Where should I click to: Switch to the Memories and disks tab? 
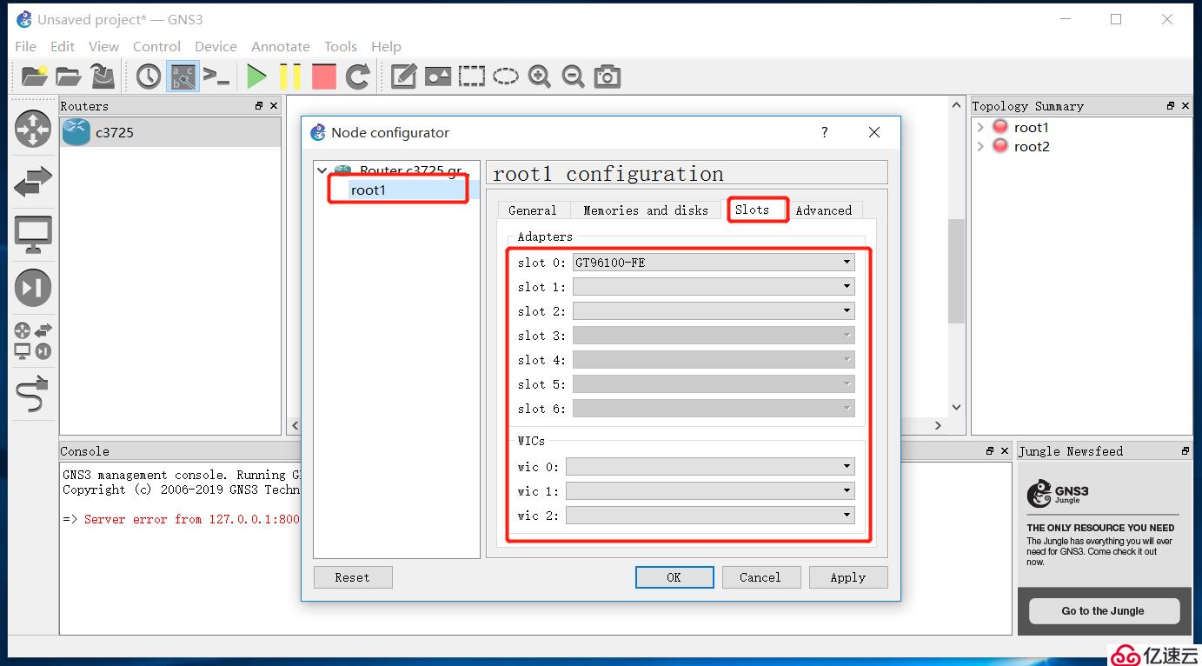coord(646,210)
